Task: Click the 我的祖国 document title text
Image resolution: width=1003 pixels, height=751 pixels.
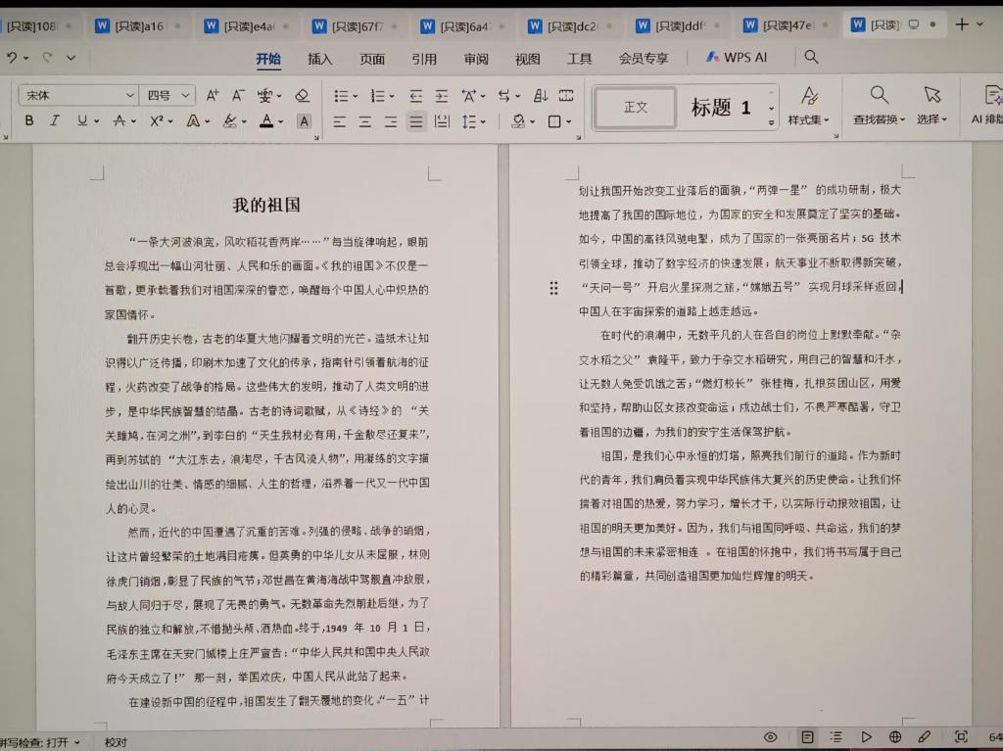Action: pyautogui.click(x=265, y=206)
